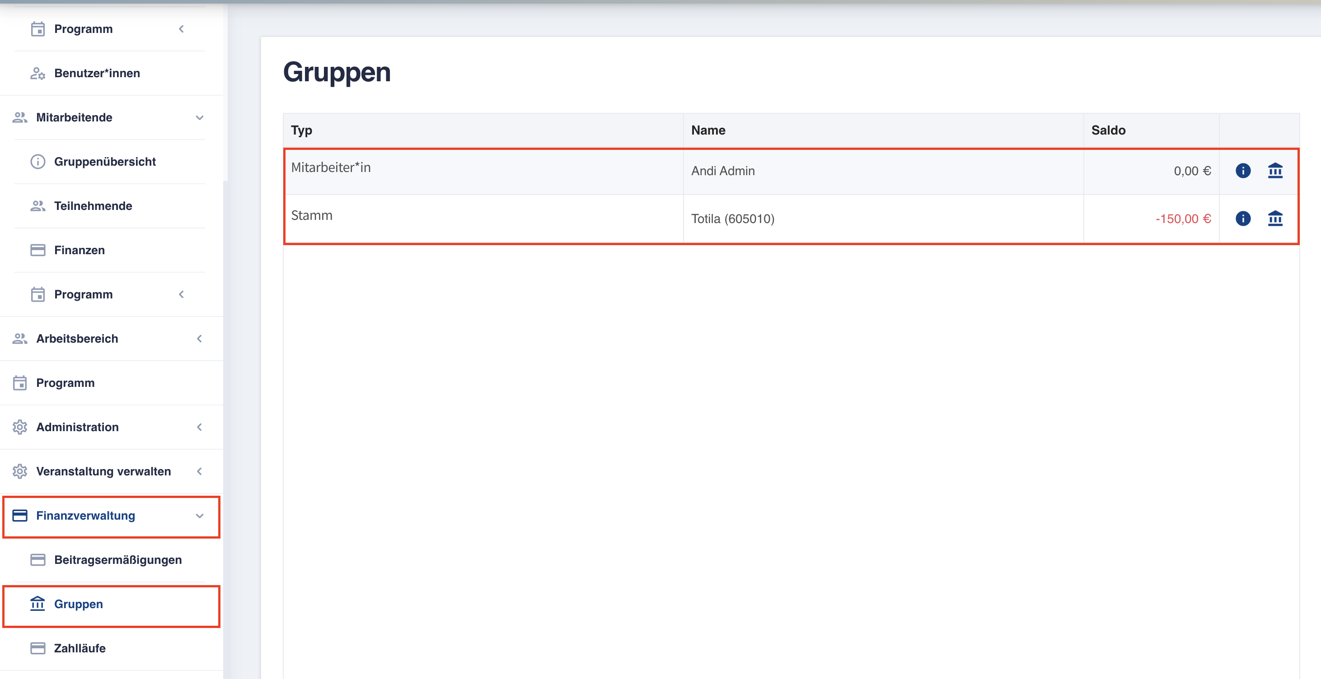
Task: Click the Beitragsermäßigungen card icon
Action: (x=37, y=560)
